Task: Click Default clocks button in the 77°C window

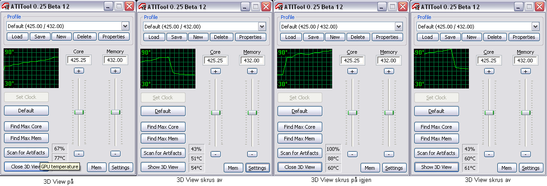Action: (26, 111)
